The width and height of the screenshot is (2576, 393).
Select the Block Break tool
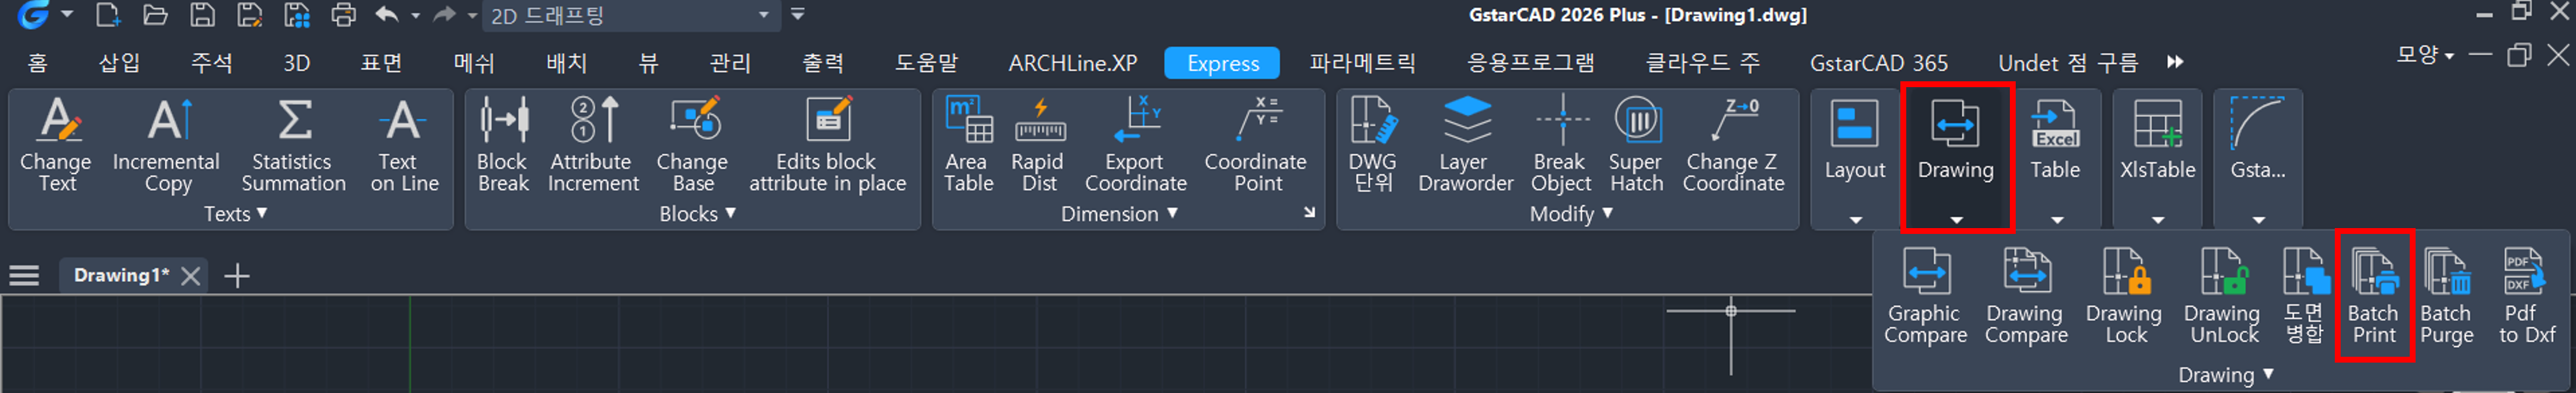502,144
